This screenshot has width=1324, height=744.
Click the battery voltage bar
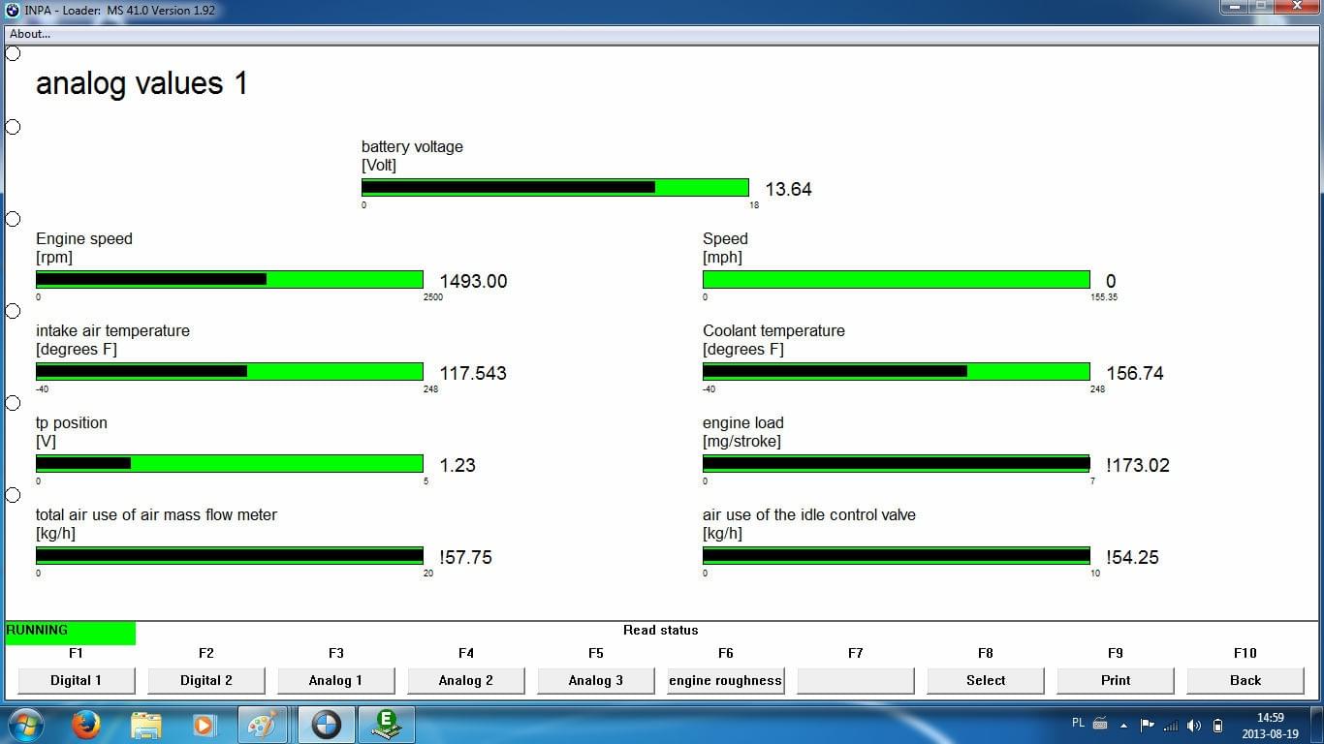(x=555, y=188)
